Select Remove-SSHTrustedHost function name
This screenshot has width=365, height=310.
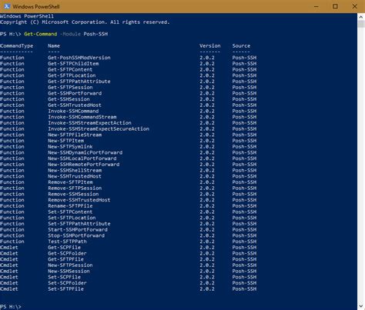point(79,200)
